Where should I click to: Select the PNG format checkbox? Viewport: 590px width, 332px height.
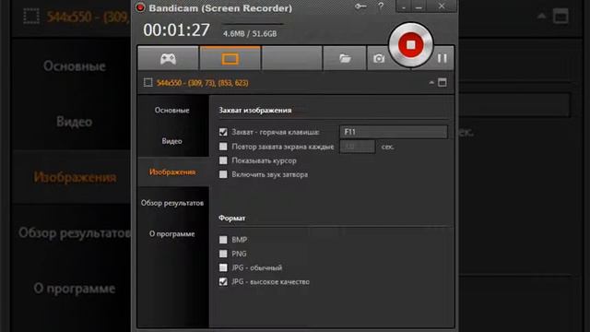tap(223, 254)
